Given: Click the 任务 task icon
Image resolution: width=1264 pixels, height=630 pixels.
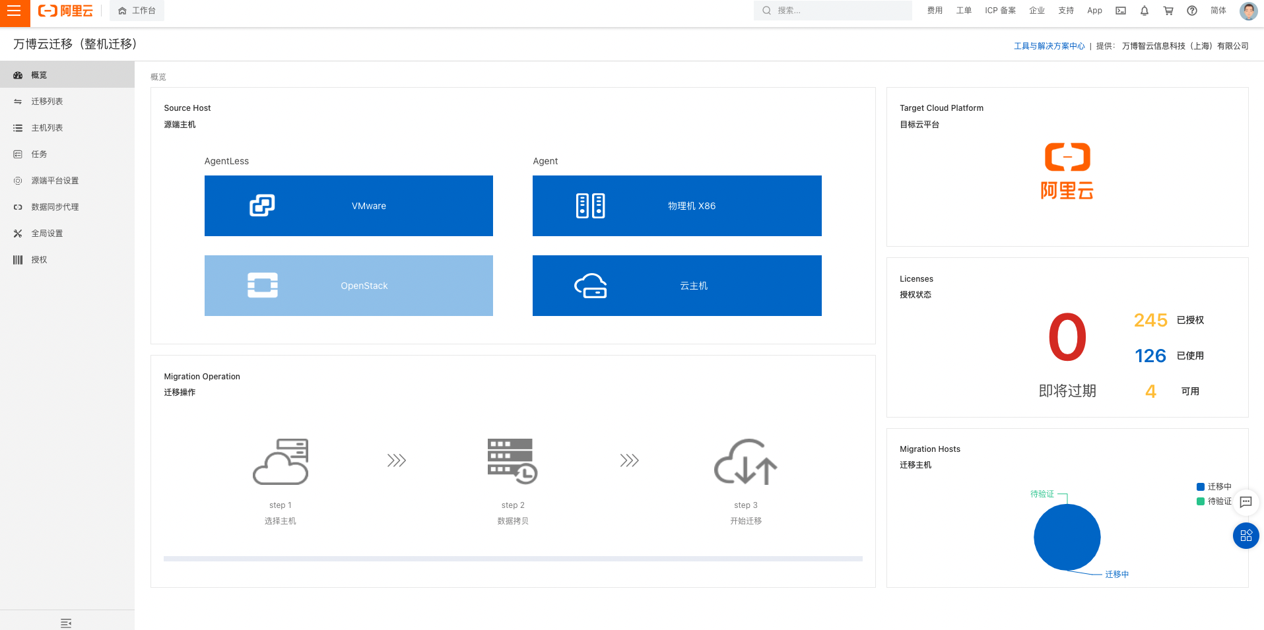Looking at the screenshot, I should (18, 154).
